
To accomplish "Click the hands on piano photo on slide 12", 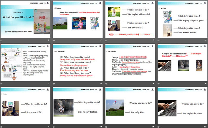I will (168, 108).
